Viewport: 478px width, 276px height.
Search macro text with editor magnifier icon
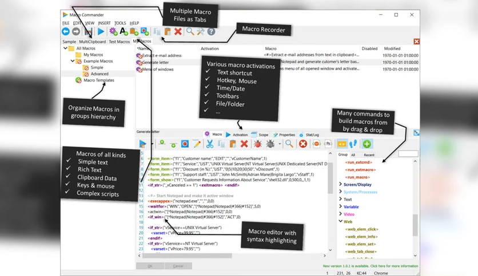pos(289,144)
